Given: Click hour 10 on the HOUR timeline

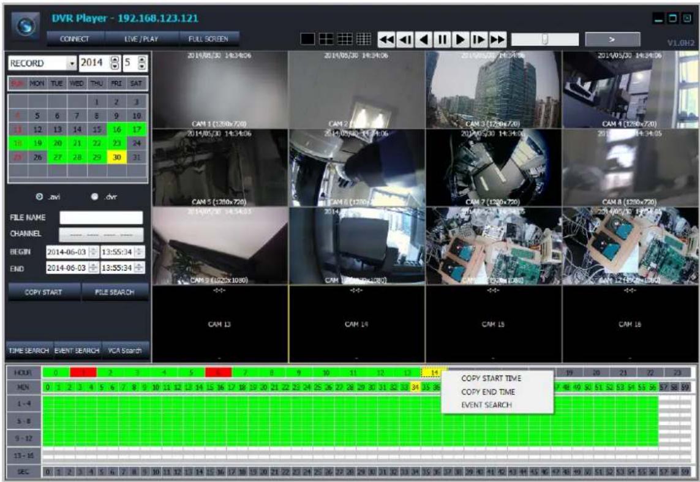Looking at the screenshot, I should [x=326, y=372].
